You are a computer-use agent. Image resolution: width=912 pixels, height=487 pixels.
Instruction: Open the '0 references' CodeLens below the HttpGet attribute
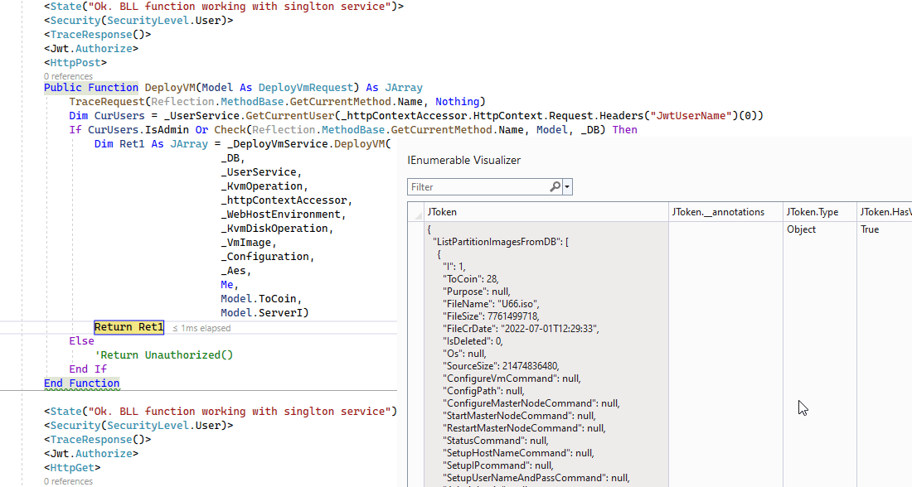(67, 480)
